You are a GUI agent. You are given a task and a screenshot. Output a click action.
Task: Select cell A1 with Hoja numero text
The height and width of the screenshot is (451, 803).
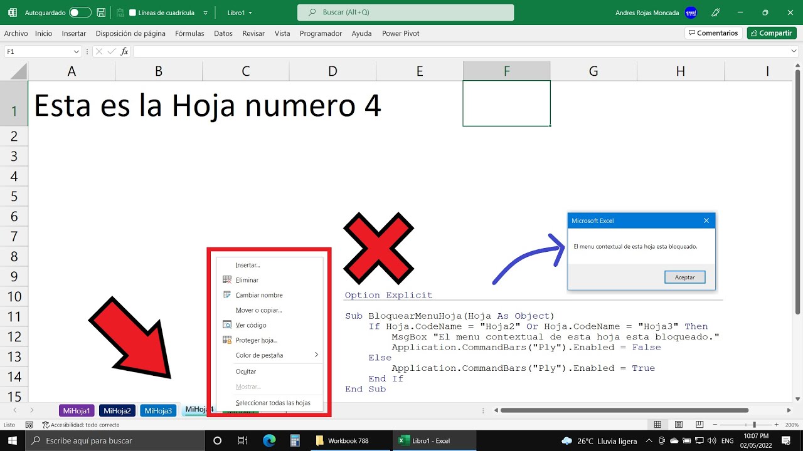[x=72, y=104]
